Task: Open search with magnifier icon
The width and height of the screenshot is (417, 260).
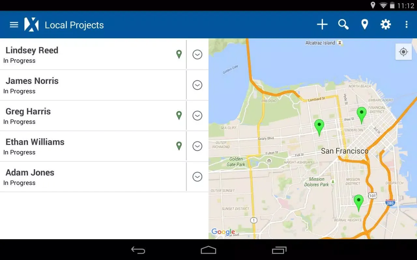Action: coord(343,24)
